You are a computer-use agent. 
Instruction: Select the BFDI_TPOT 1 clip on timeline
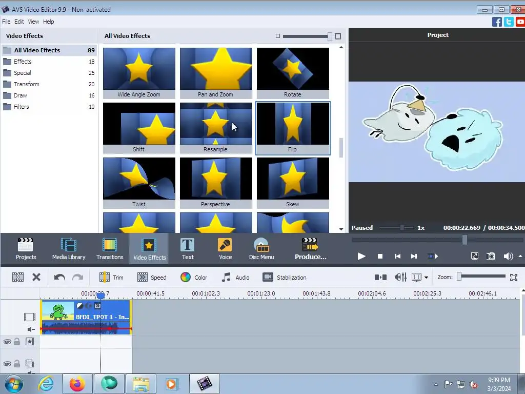pyautogui.click(x=86, y=317)
